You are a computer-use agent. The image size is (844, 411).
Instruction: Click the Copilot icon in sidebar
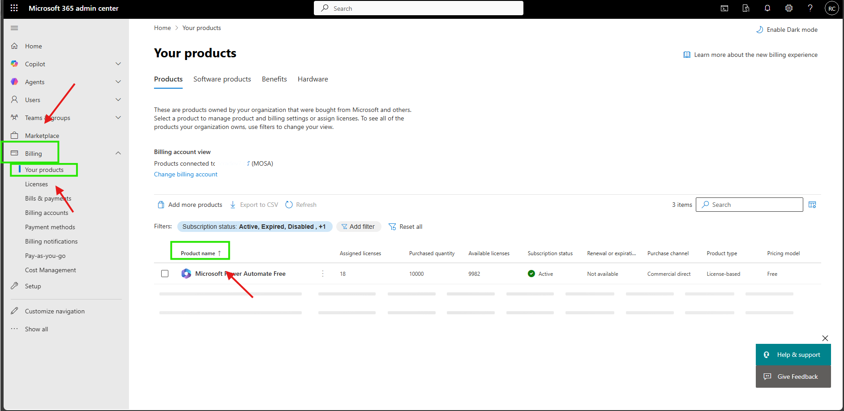tap(14, 64)
